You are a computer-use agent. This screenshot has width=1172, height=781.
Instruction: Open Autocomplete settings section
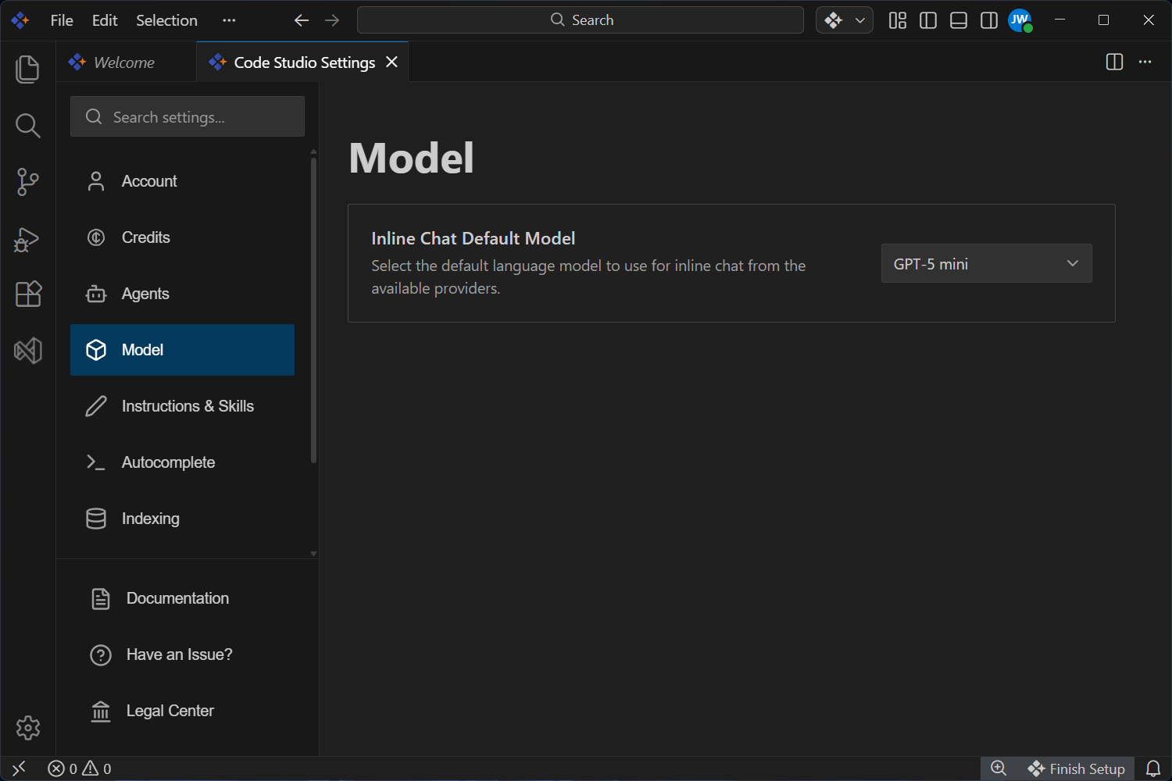coord(182,462)
